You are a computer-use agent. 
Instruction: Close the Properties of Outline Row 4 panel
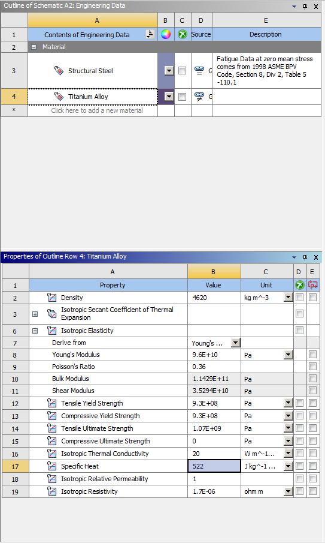tap(316, 257)
